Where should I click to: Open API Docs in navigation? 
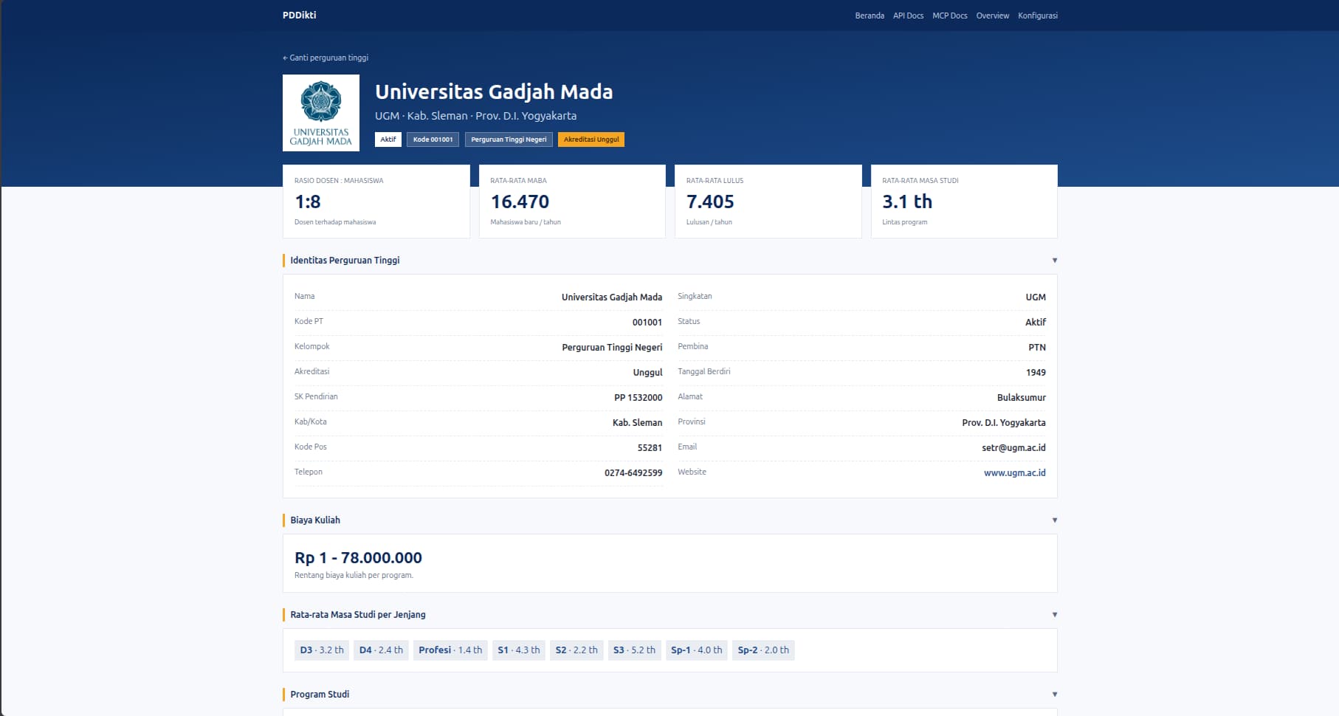pos(908,16)
